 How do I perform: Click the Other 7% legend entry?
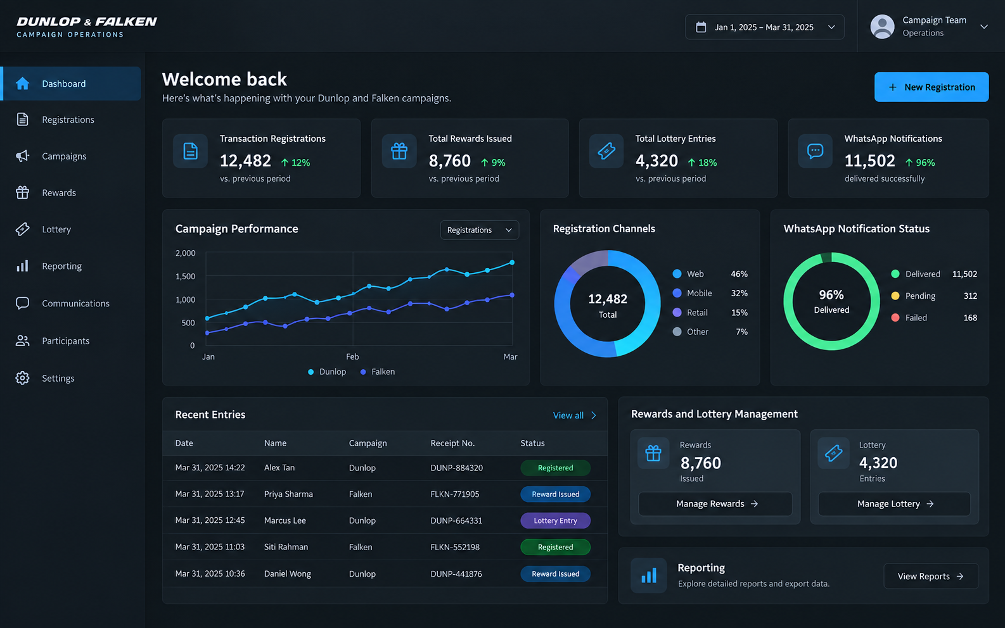coord(710,332)
